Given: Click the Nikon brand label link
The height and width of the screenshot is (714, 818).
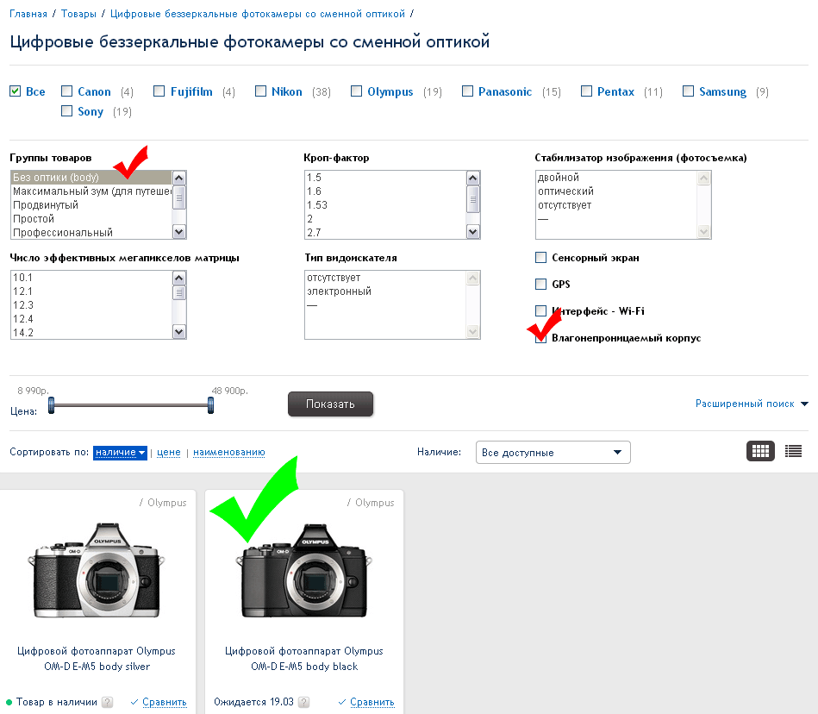Looking at the screenshot, I should (x=286, y=91).
